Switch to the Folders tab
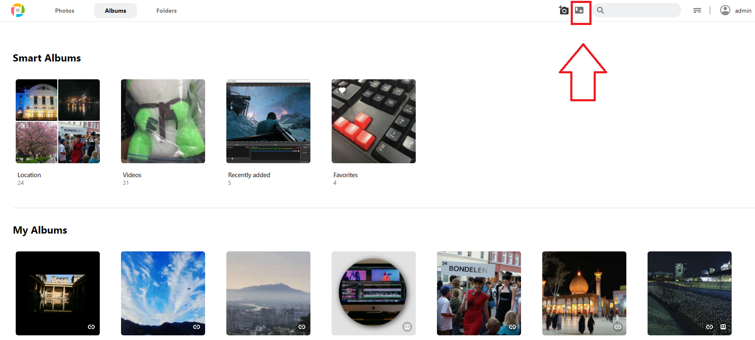 (x=166, y=11)
